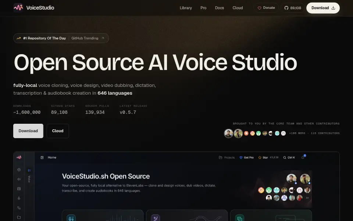Click the #1 Repository Of The Day badge text
Screen dimensions: 353x221
click(x=44, y=38)
